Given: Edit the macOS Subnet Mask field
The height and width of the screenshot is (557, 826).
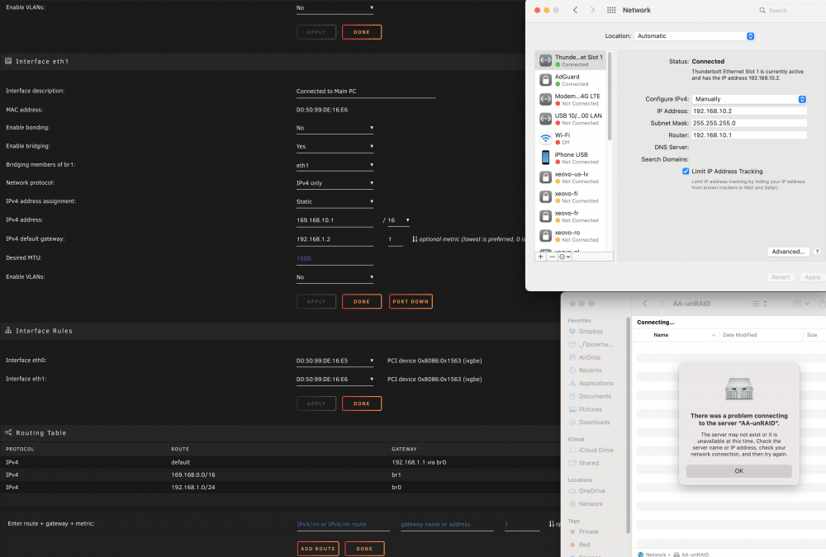Looking at the screenshot, I should tap(749, 123).
